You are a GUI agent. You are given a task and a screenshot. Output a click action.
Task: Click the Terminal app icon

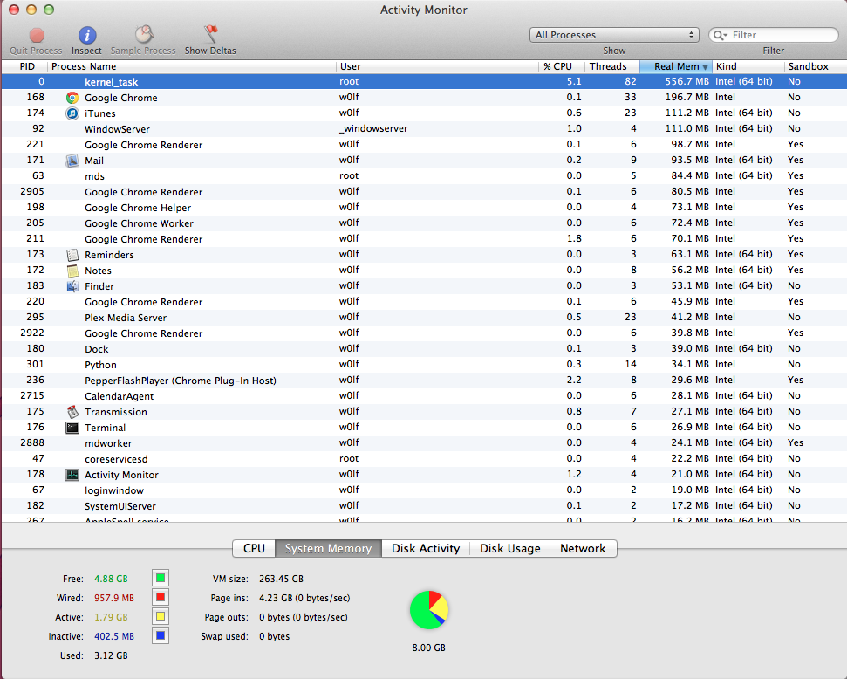pyautogui.click(x=72, y=428)
